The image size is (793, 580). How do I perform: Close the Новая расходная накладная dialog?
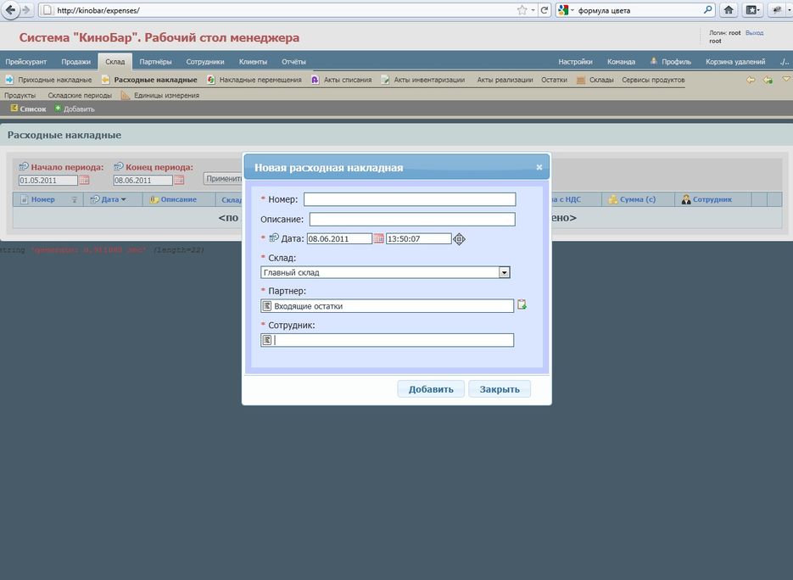(539, 167)
